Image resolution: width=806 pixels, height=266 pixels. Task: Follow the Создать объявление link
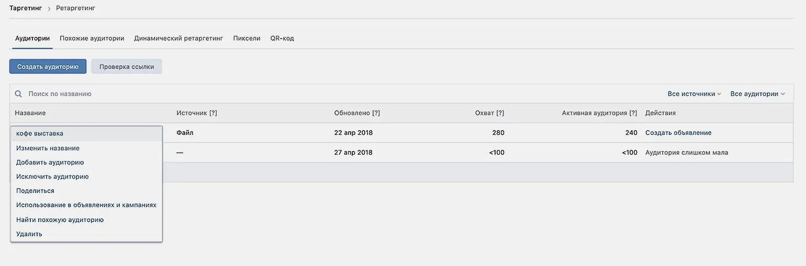pyautogui.click(x=678, y=133)
